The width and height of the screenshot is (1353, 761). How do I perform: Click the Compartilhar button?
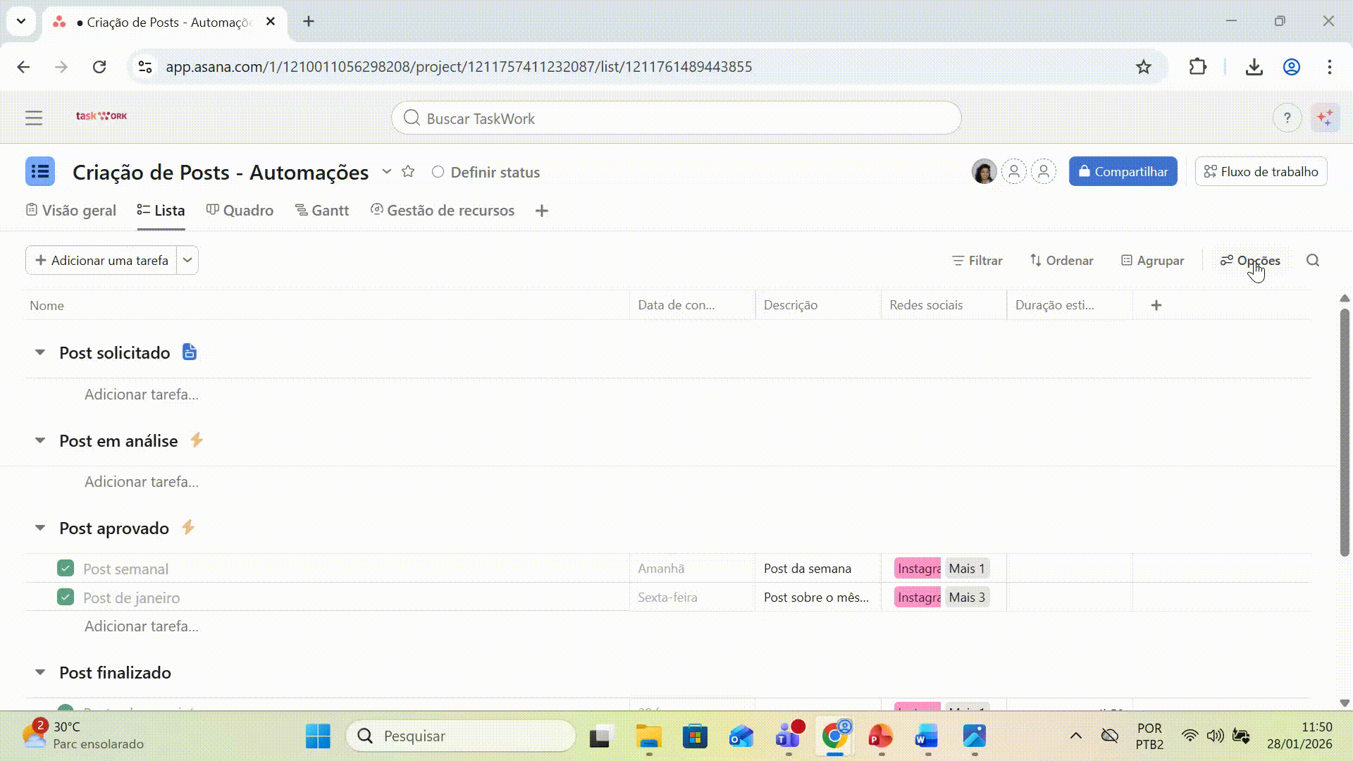(1123, 172)
